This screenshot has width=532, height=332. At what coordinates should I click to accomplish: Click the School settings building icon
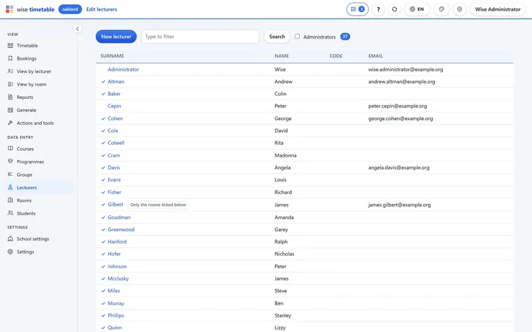pyautogui.click(x=10, y=239)
